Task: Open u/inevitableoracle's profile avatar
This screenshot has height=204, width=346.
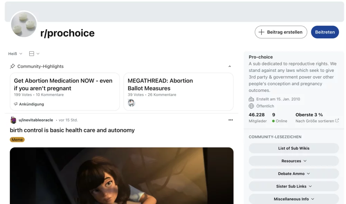Action: tap(13, 120)
